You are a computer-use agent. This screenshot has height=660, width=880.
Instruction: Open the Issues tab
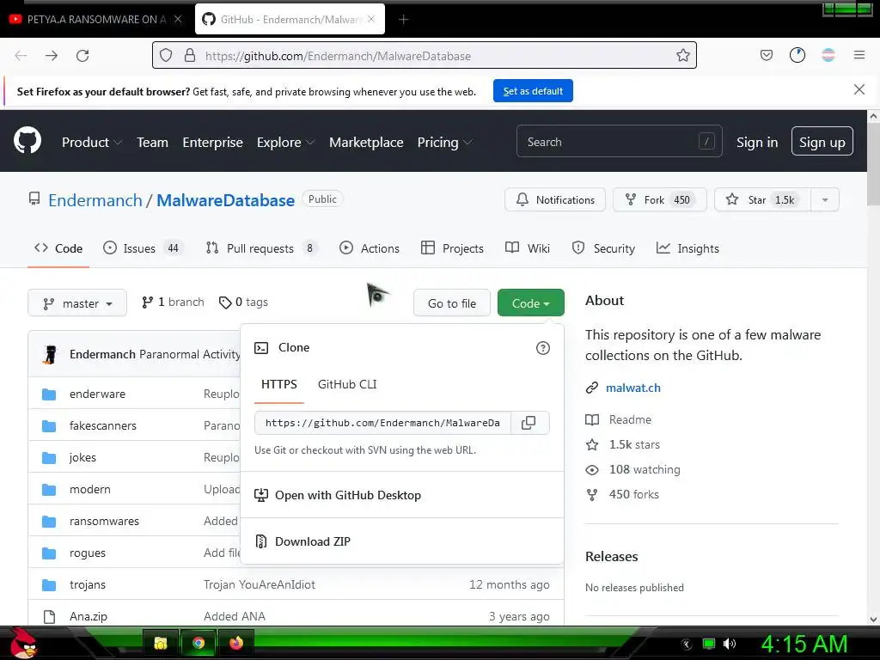(142, 248)
